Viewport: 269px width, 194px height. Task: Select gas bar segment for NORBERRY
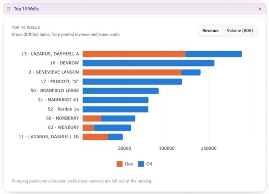pos(92,118)
